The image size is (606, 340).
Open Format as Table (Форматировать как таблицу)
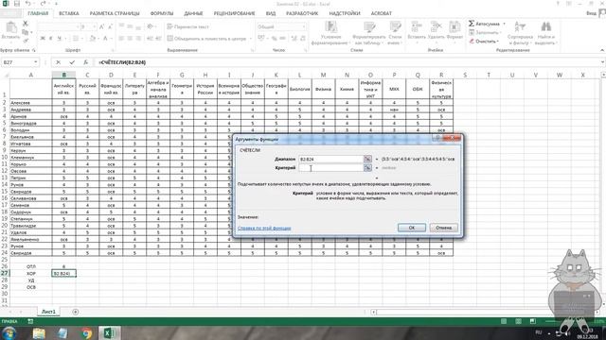pos(369,33)
